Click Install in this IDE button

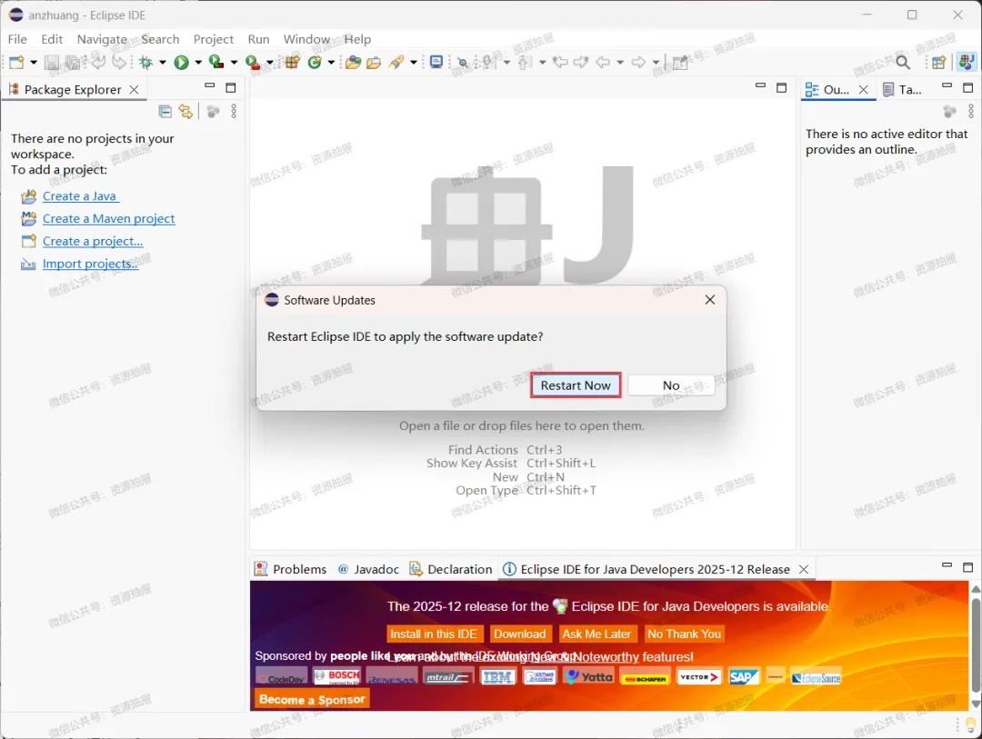pos(434,634)
